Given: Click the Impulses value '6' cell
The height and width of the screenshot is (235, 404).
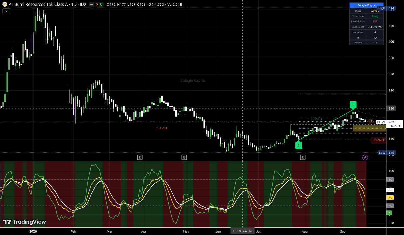Looking at the screenshot, I should click(375, 32).
